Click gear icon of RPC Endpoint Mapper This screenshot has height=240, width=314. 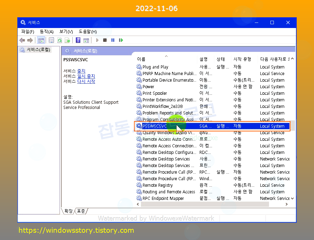[x=139, y=198]
